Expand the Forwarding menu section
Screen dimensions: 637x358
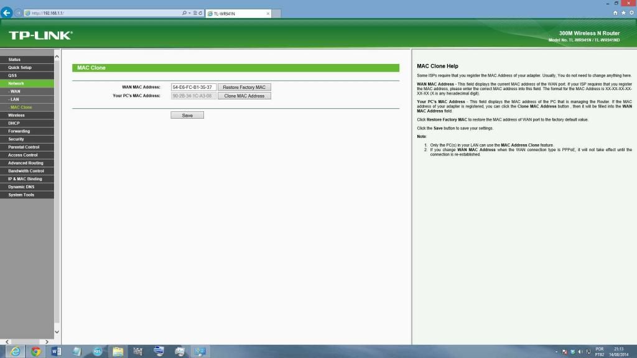27,131
